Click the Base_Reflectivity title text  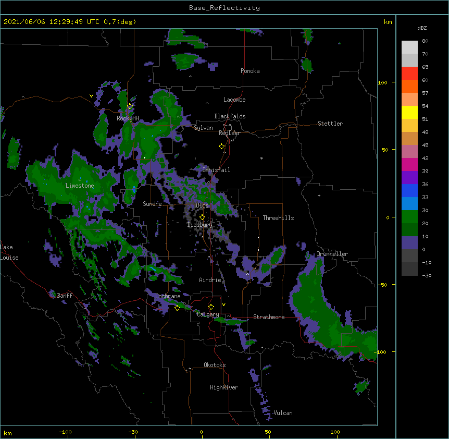(x=224, y=8)
